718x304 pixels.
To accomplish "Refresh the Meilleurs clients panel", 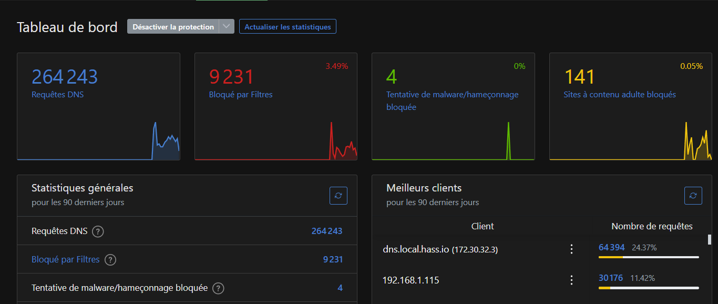I will click(x=693, y=196).
